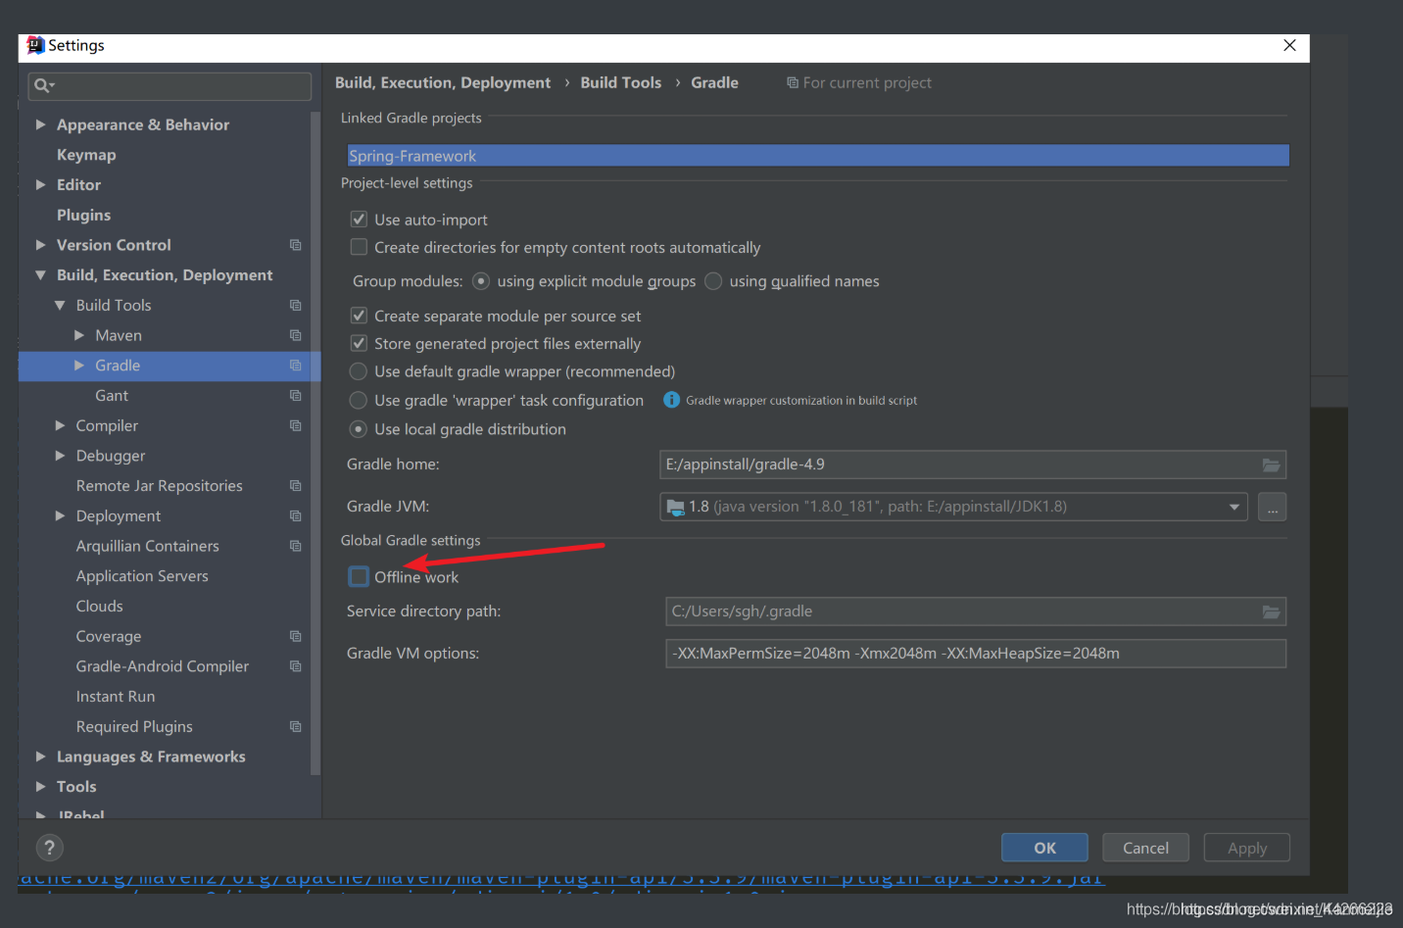1403x928 pixels.
Task: Click the project-scope icon on the Gradle row
Action: (x=295, y=366)
